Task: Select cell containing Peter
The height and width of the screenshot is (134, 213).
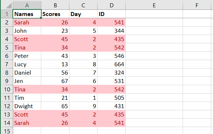Action: pos(27,56)
